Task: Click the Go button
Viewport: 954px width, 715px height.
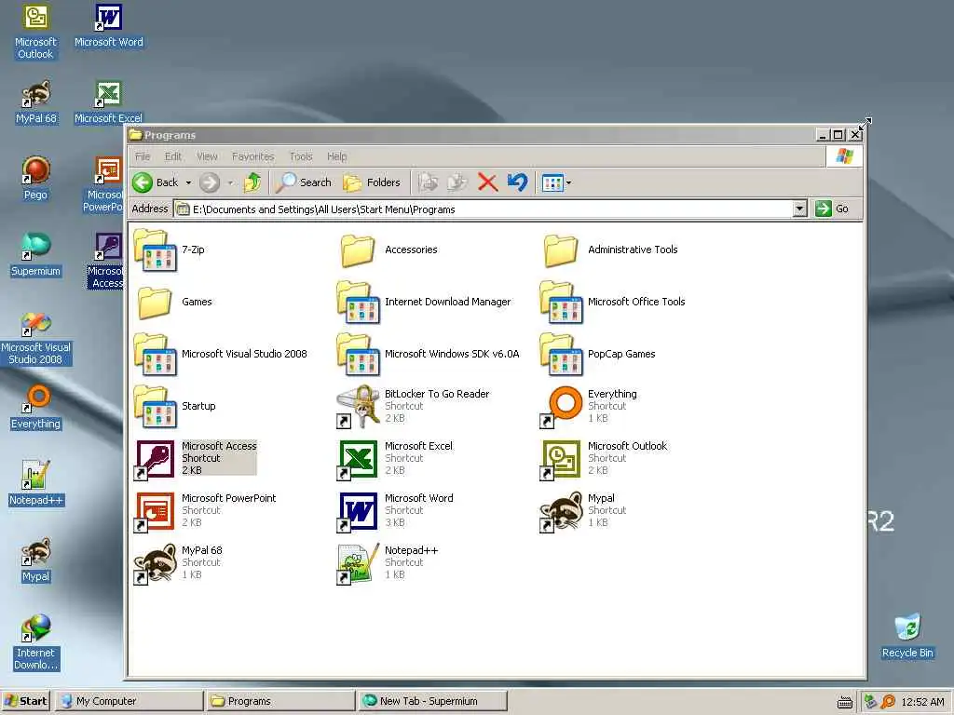Action: [832, 209]
